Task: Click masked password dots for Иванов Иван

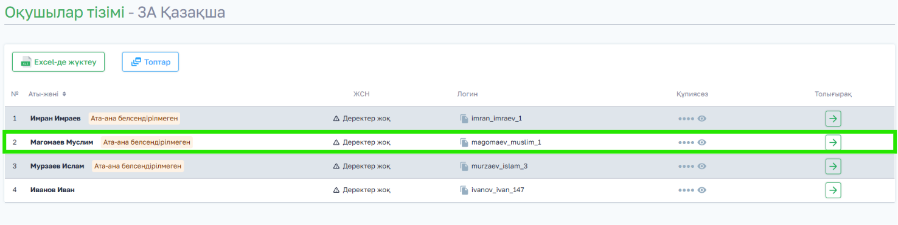Action: tap(686, 190)
